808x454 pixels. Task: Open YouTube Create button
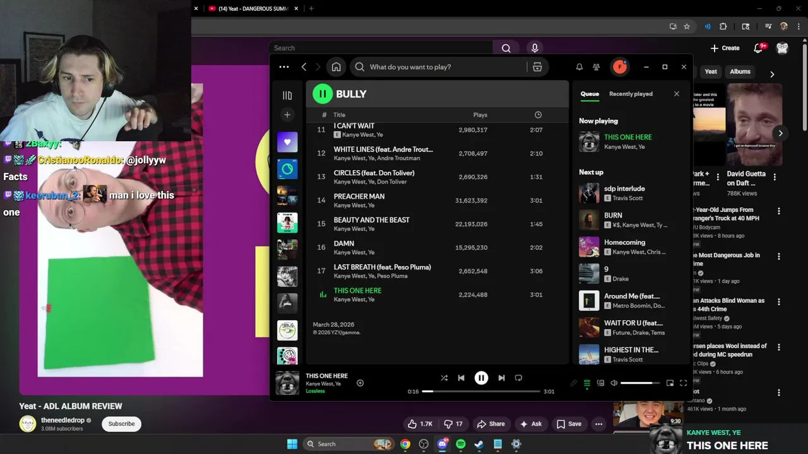pos(725,48)
